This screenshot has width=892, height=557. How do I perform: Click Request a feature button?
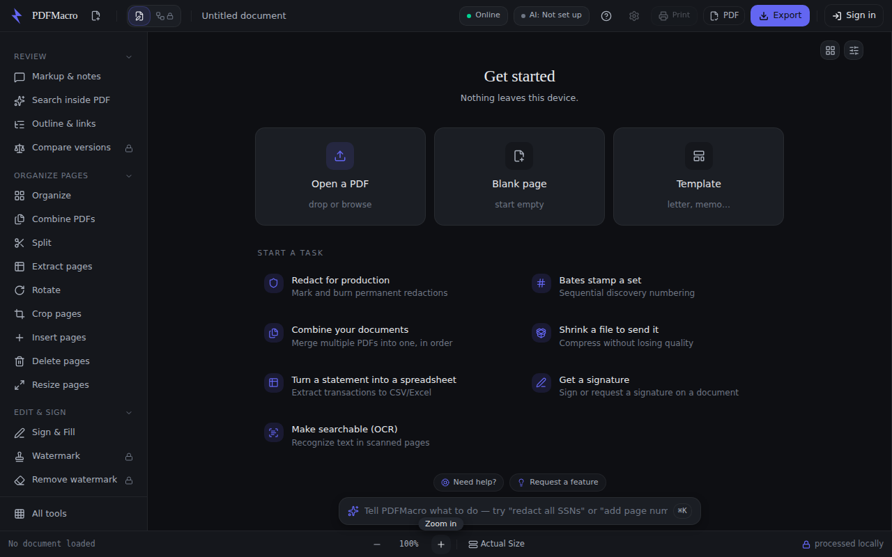pyautogui.click(x=557, y=483)
